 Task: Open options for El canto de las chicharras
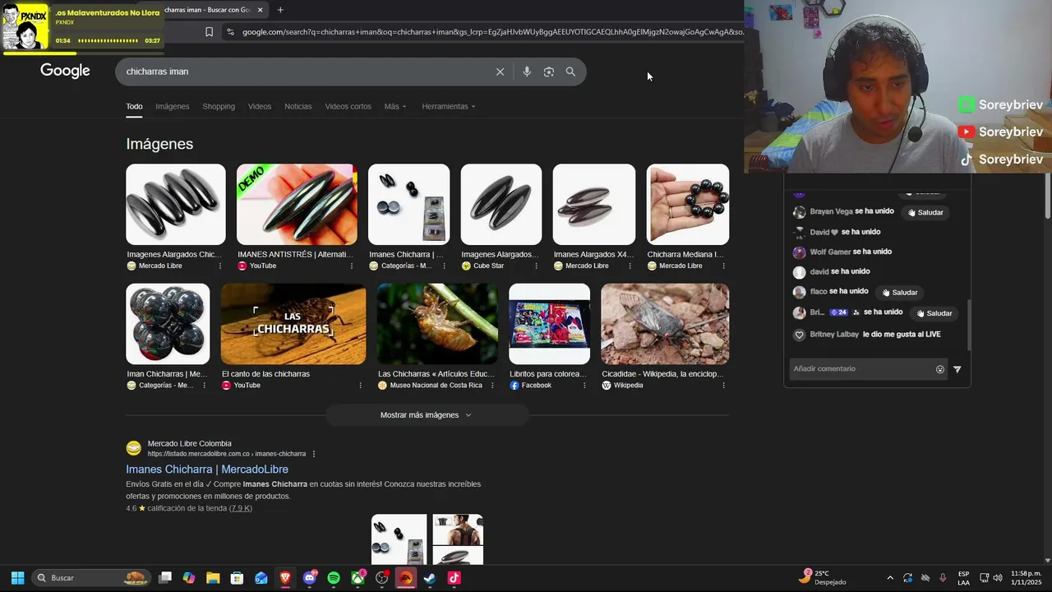(360, 385)
